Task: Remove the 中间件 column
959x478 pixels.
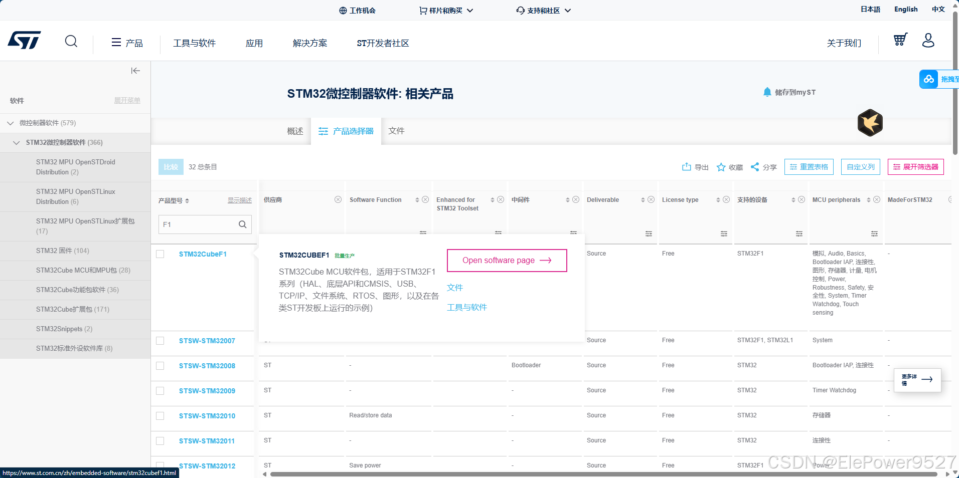Action: click(576, 199)
